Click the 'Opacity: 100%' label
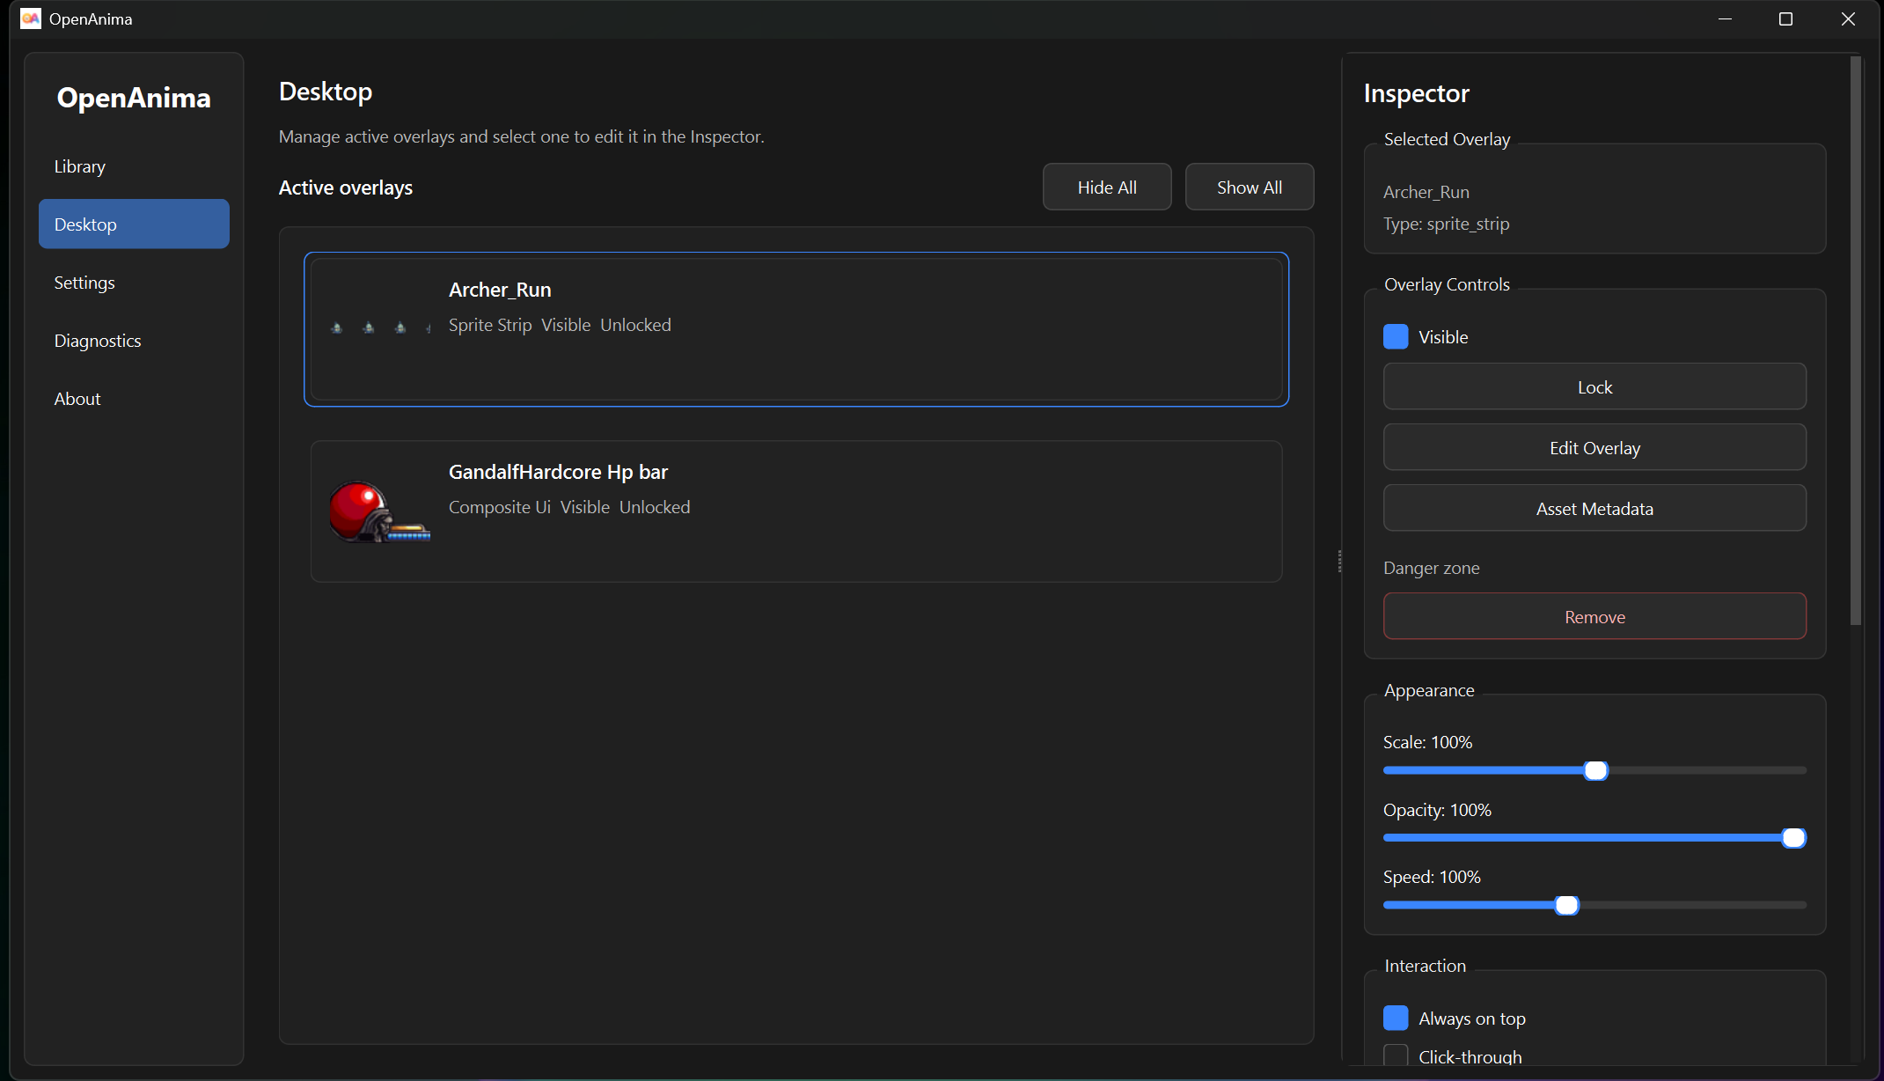Viewport: 1884px width, 1081px height. (1437, 810)
